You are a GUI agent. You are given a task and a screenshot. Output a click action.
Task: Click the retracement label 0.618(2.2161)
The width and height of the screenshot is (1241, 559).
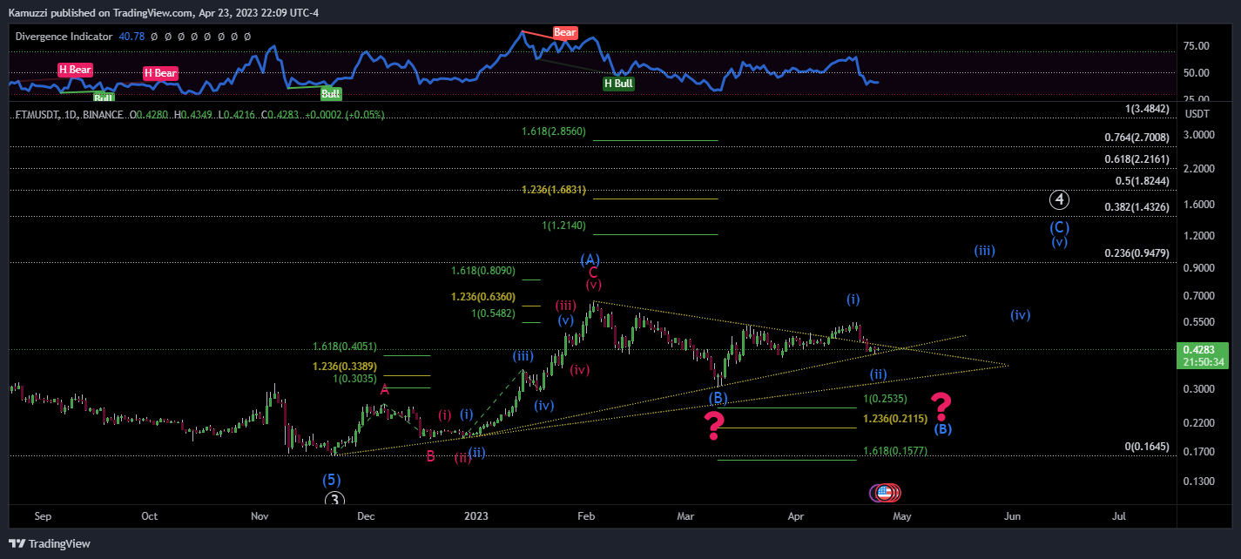(x=1136, y=159)
